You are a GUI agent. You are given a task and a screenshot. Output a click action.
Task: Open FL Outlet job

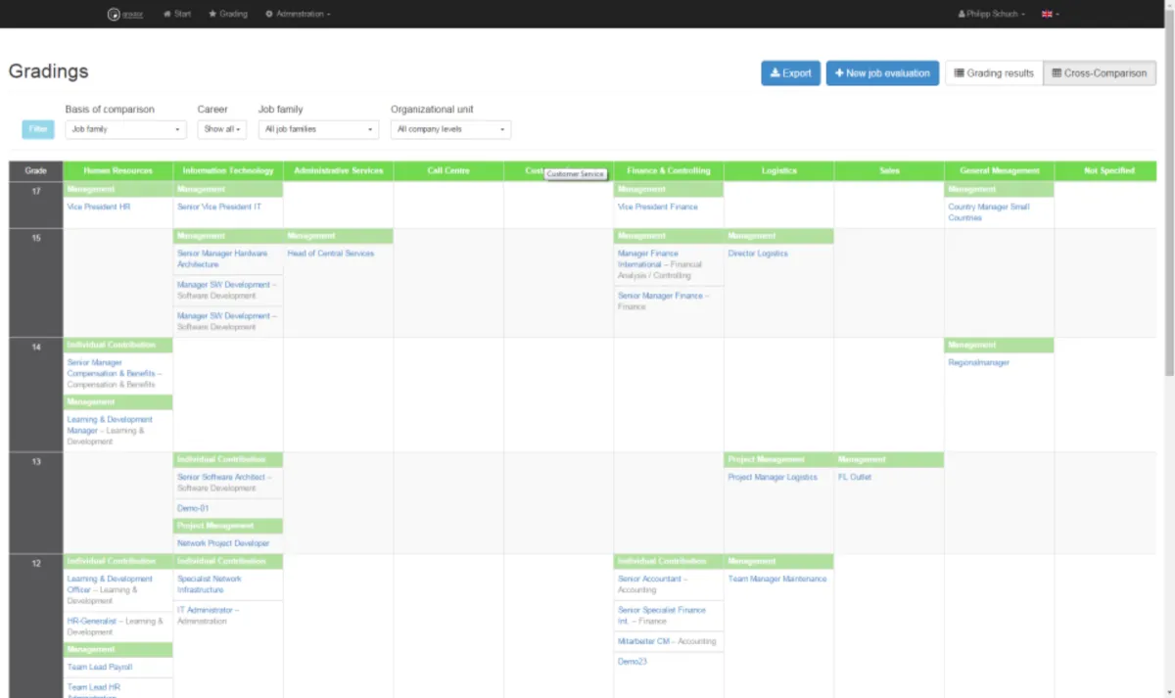[x=855, y=478]
